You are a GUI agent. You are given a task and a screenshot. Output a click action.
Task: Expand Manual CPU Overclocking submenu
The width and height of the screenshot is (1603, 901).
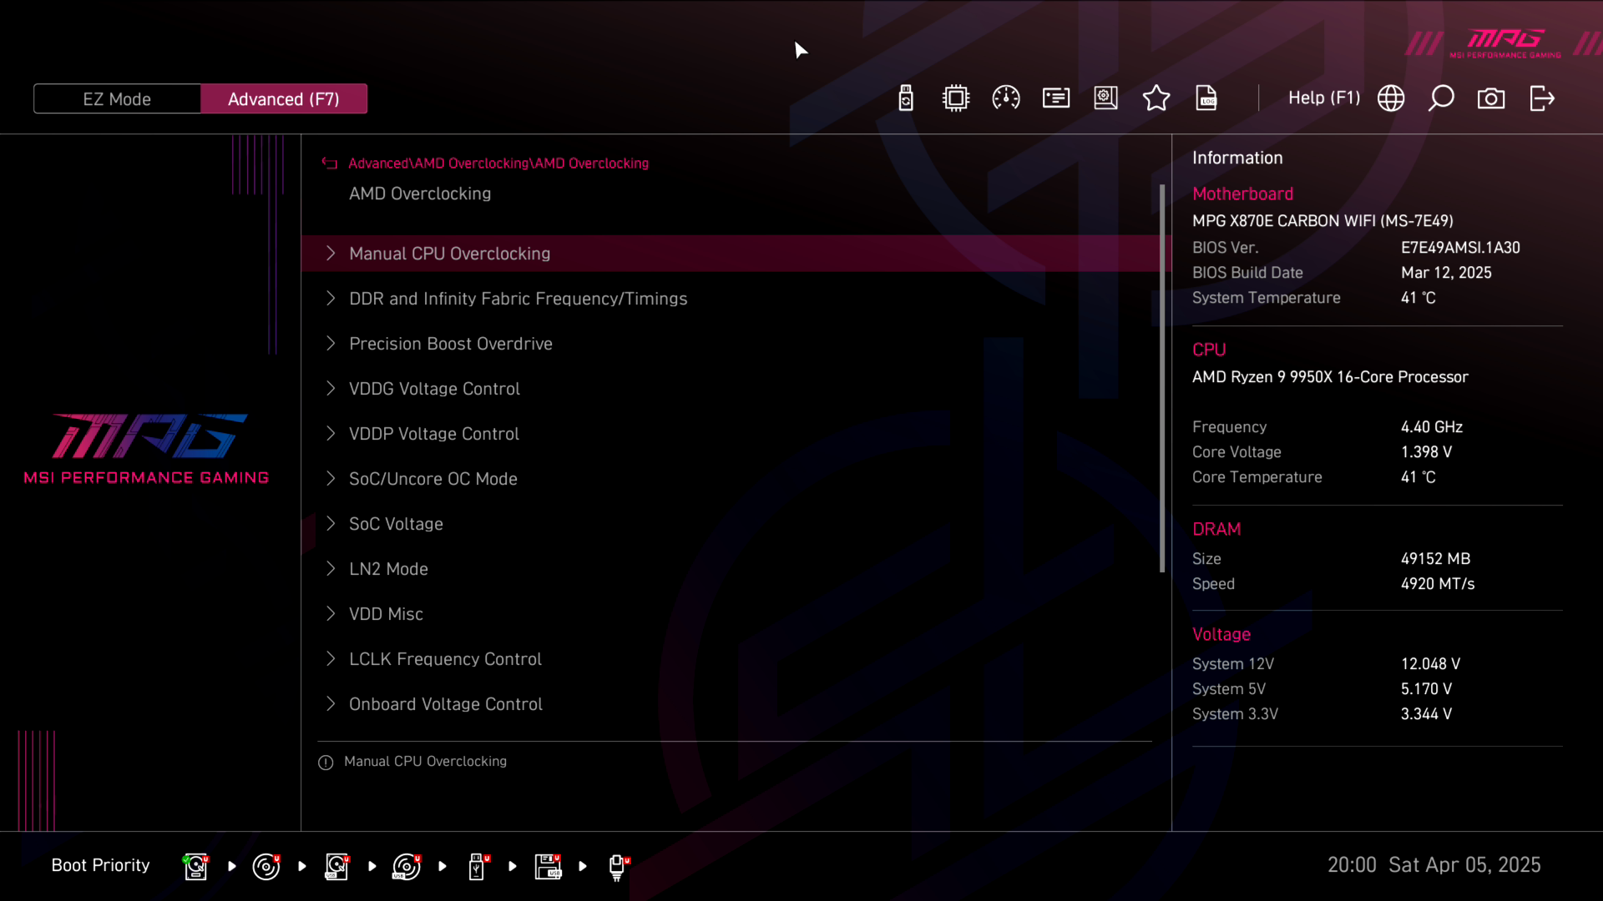pos(449,254)
